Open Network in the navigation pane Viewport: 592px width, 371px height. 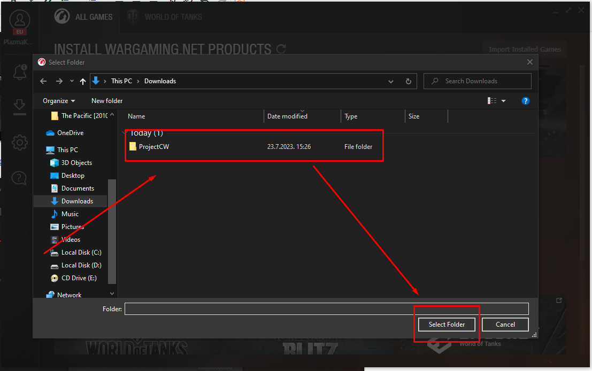pyautogui.click(x=64, y=295)
